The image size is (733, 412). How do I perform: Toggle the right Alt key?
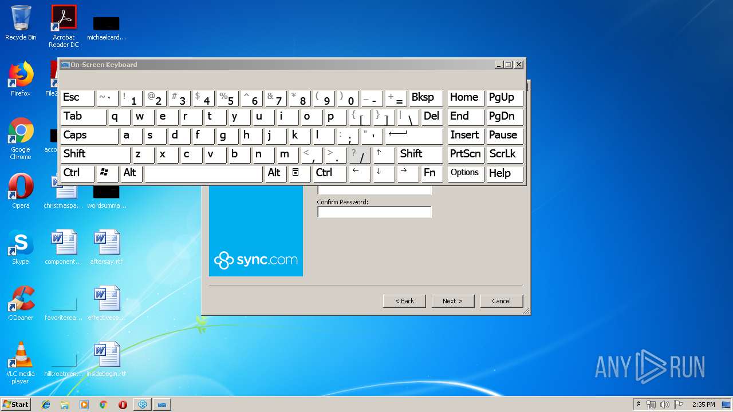point(275,173)
